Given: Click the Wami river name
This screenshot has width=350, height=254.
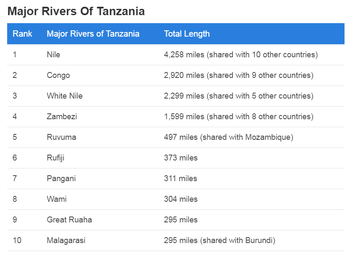Looking at the screenshot, I should (x=57, y=199).
